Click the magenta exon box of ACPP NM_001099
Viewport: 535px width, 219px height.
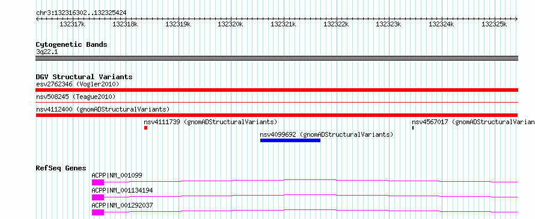(98, 182)
